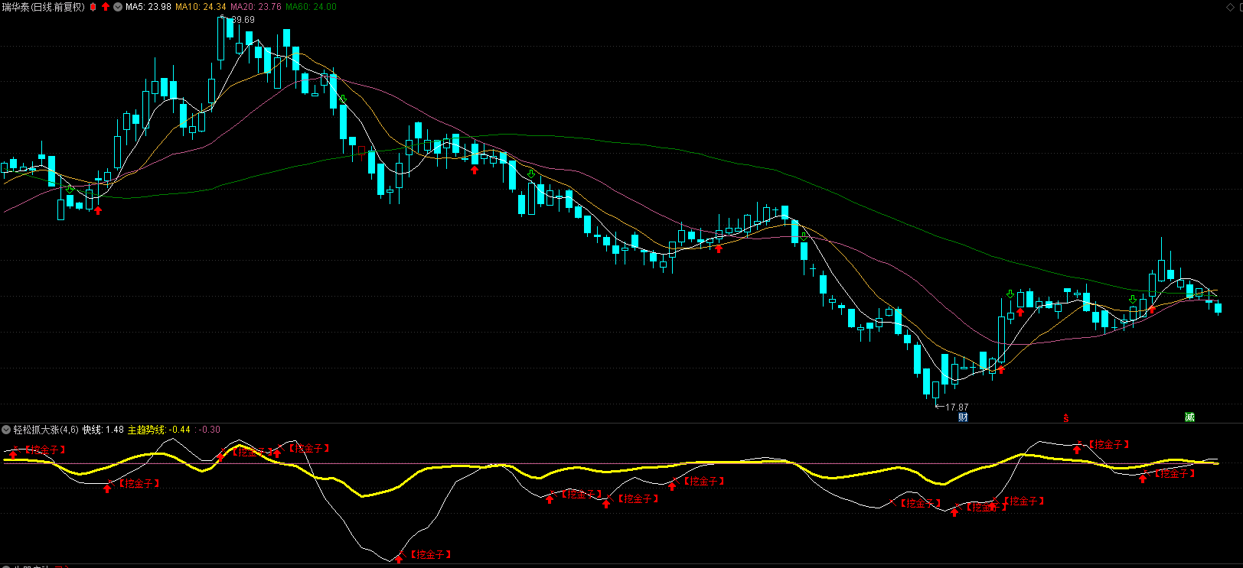Click the red up-arrow icon next to the title
1243x568 pixels.
click(106, 7)
